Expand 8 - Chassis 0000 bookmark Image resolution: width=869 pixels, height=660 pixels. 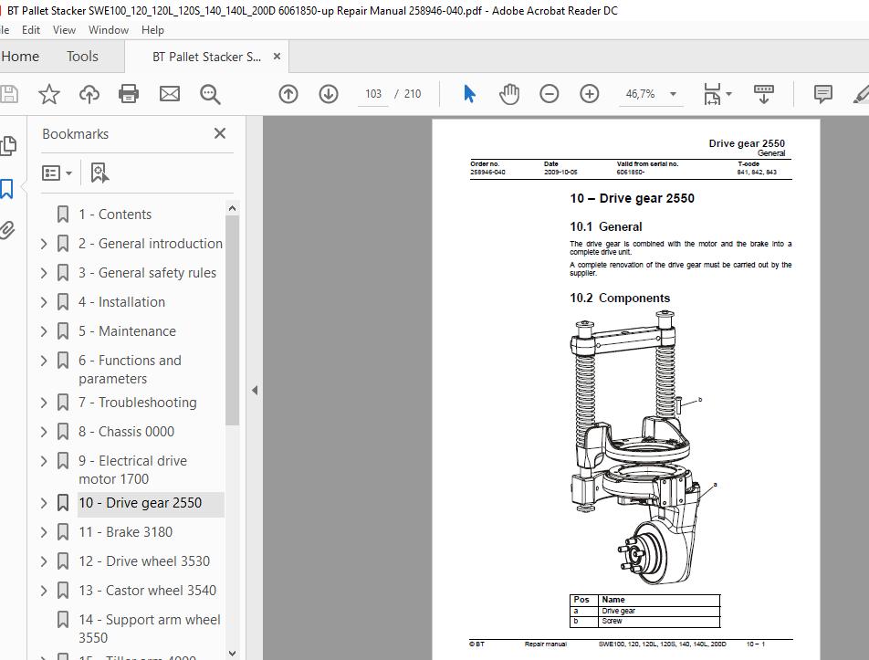[44, 432]
